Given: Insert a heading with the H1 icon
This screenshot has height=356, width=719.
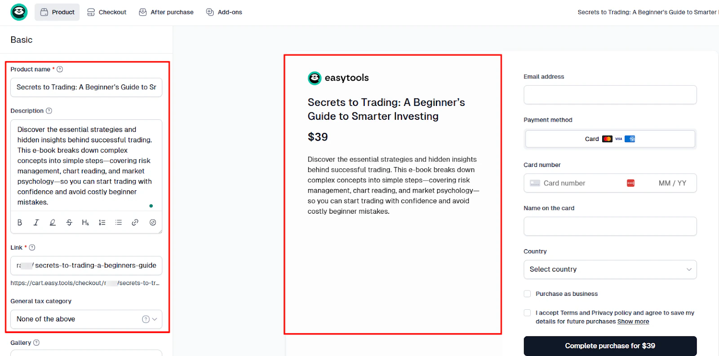Looking at the screenshot, I should pyautogui.click(x=85, y=222).
